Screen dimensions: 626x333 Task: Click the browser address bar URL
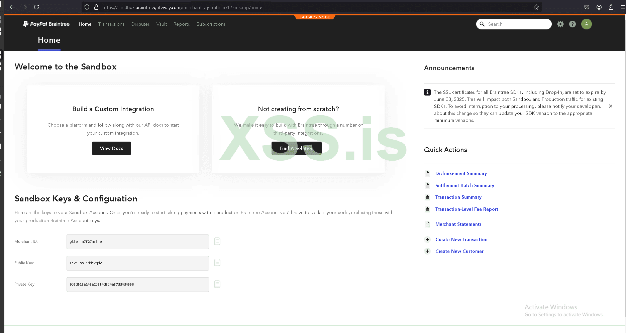click(x=182, y=7)
